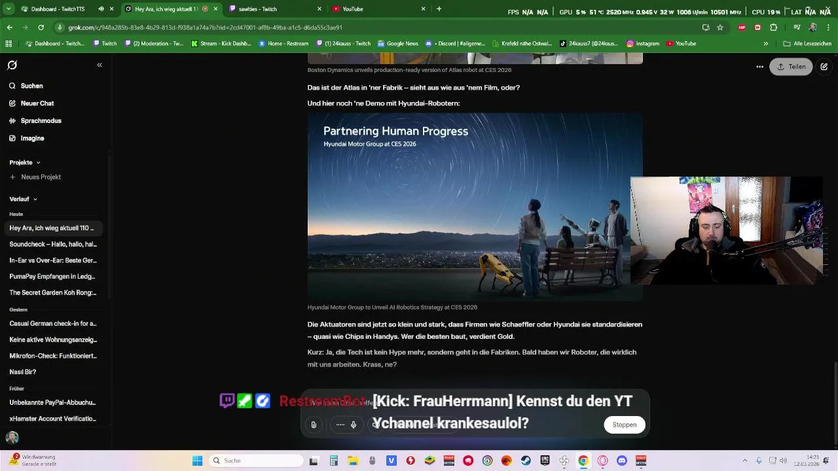This screenshot has height=471, width=838.
Task: Show more bookmarks chevron
Action: [766, 44]
